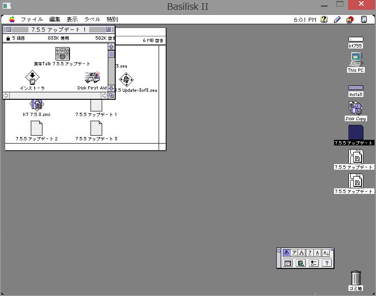The height and width of the screenshot is (296, 376).
Task: Select KT 7.5.3.smi in back window
Action: (37, 104)
